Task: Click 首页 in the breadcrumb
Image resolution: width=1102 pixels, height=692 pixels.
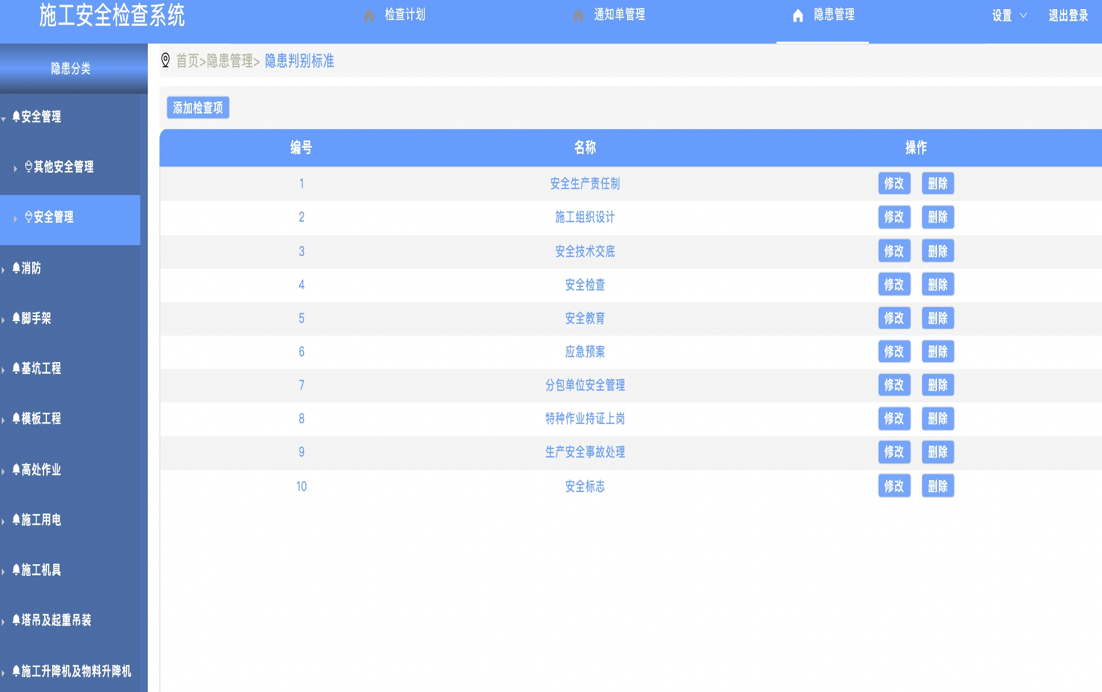Action: point(187,61)
